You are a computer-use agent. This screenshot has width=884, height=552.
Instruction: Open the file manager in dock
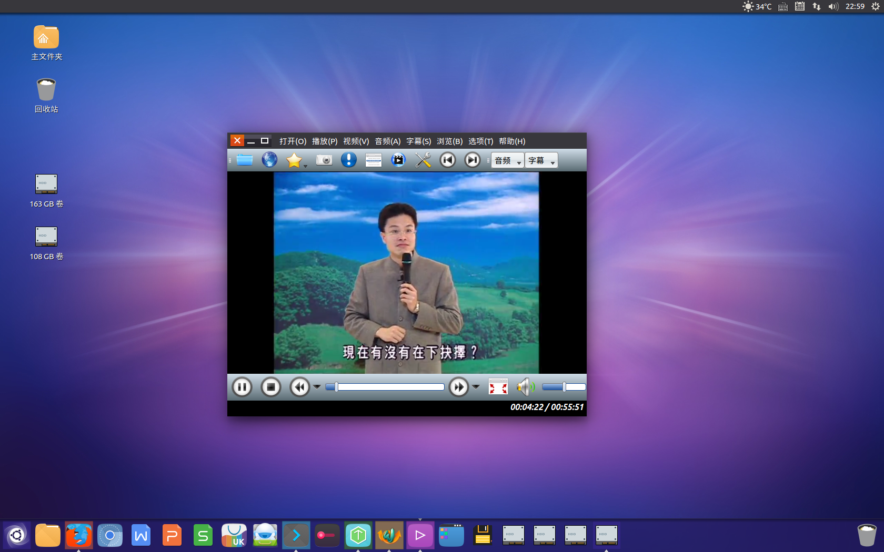[48, 536]
